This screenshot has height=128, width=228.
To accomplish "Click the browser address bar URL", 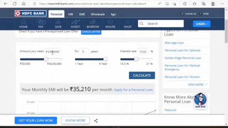I will pyautogui.click(x=93, y=4).
